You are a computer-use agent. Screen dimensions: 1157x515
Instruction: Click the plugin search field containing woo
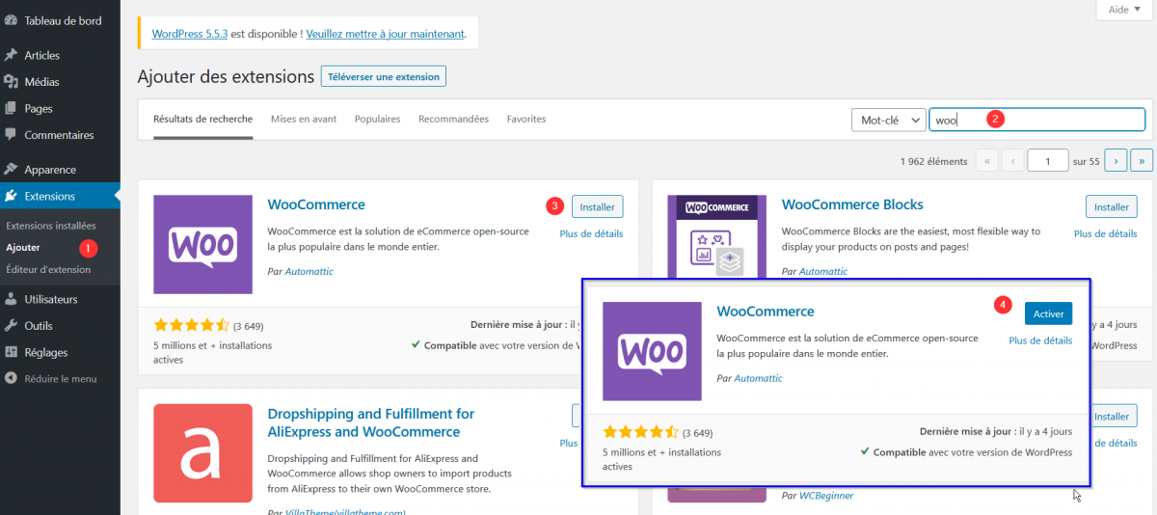(x=1037, y=120)
